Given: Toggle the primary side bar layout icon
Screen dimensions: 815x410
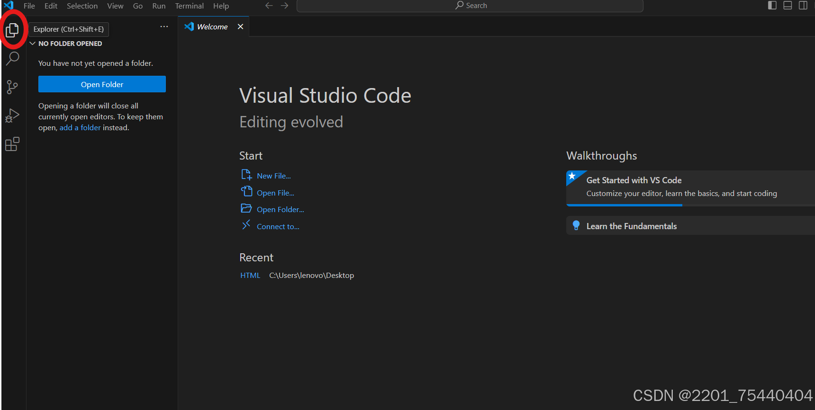Looking at the screenshot, I should pos(772,5).
